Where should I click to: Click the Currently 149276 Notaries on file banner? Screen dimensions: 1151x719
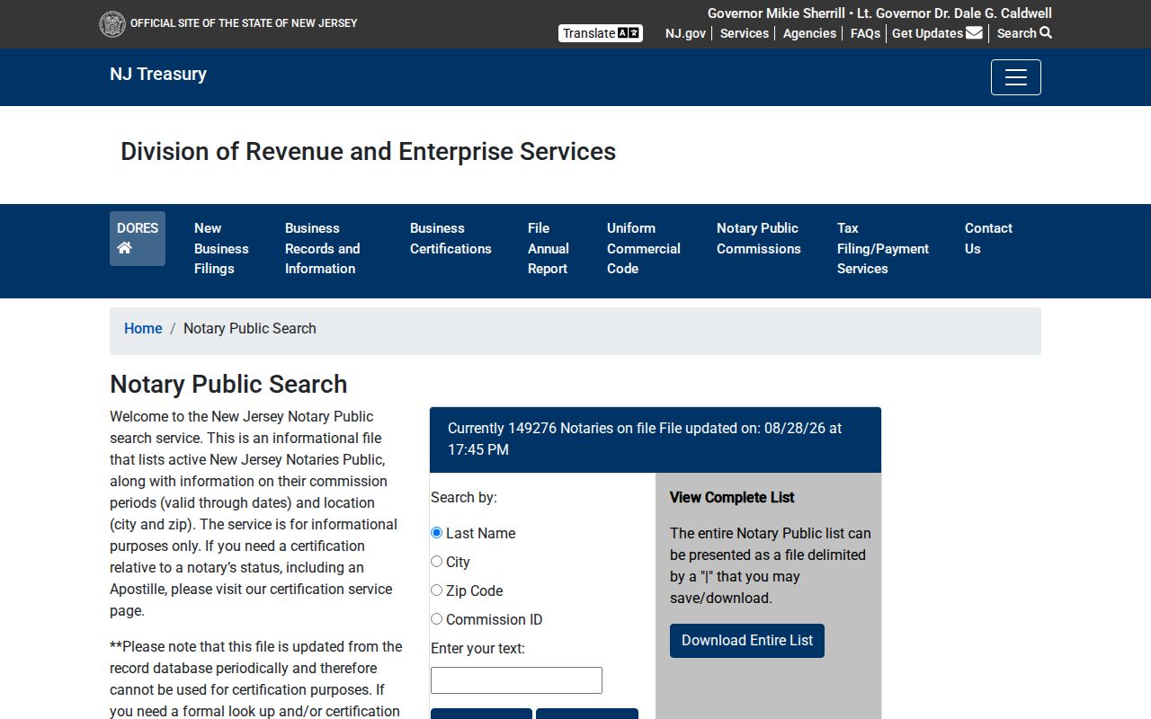coord(656,439)
